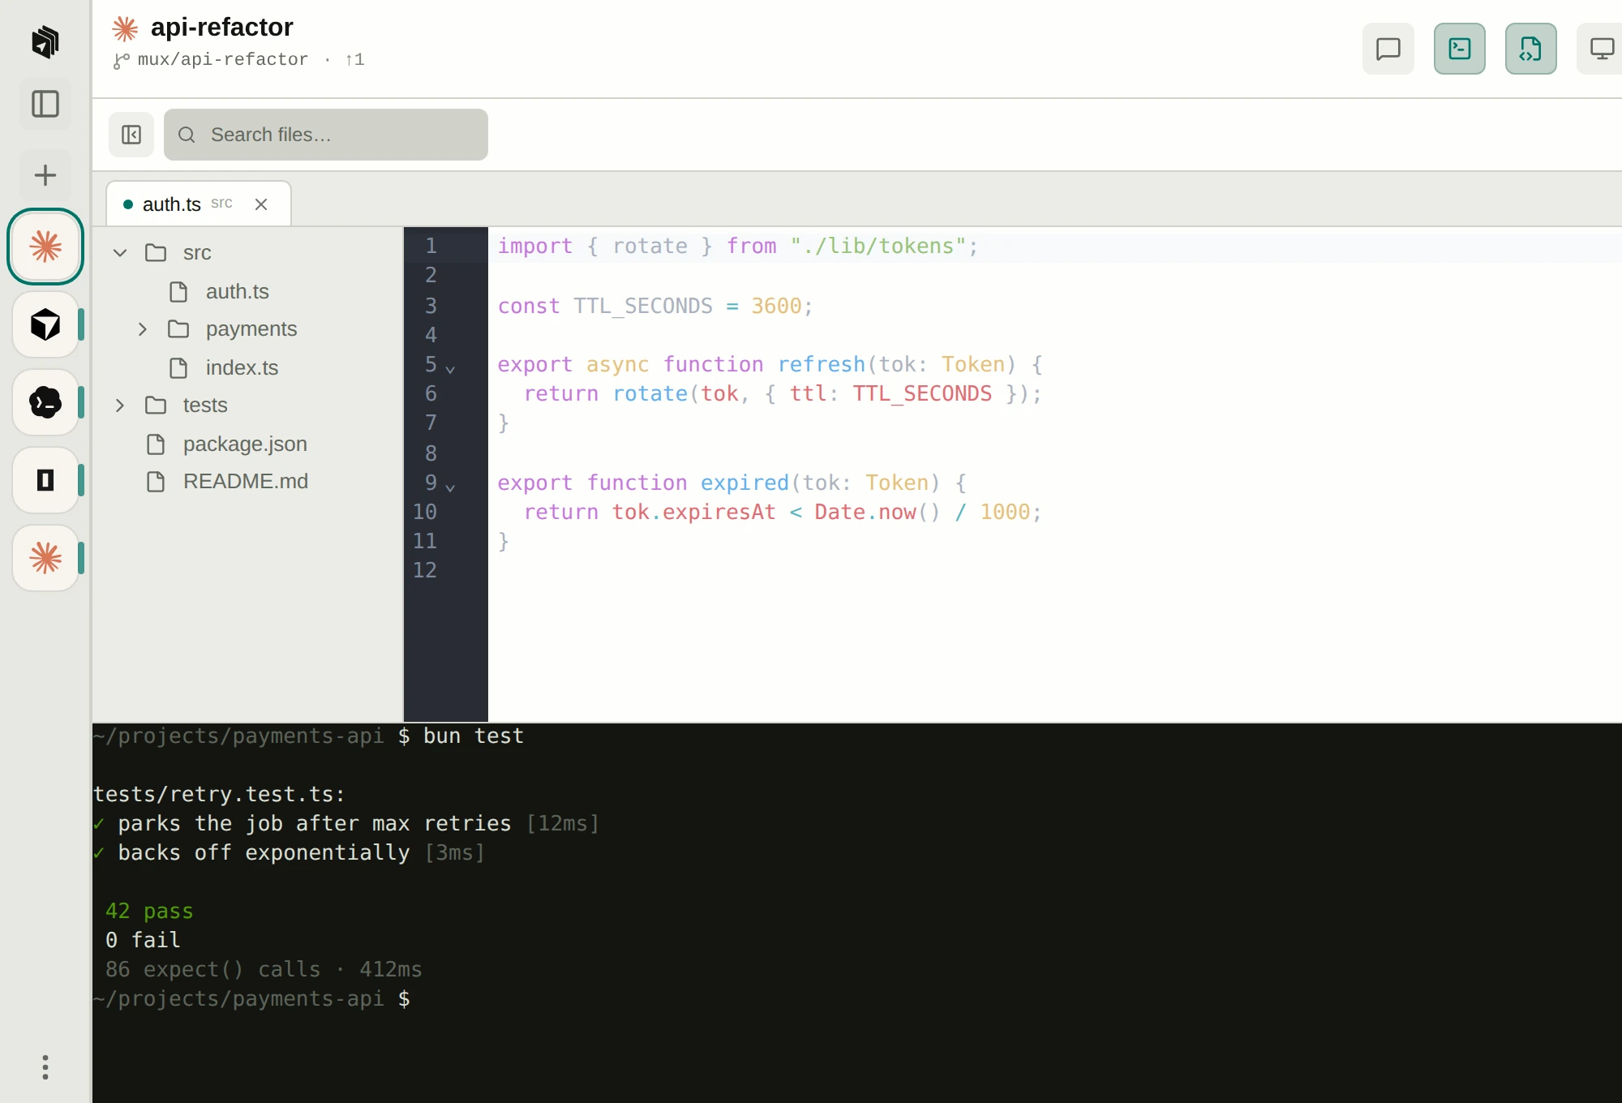Click the ↑1 ahead commit indicator
The image size is (1622, 1103).
point(354,60)
